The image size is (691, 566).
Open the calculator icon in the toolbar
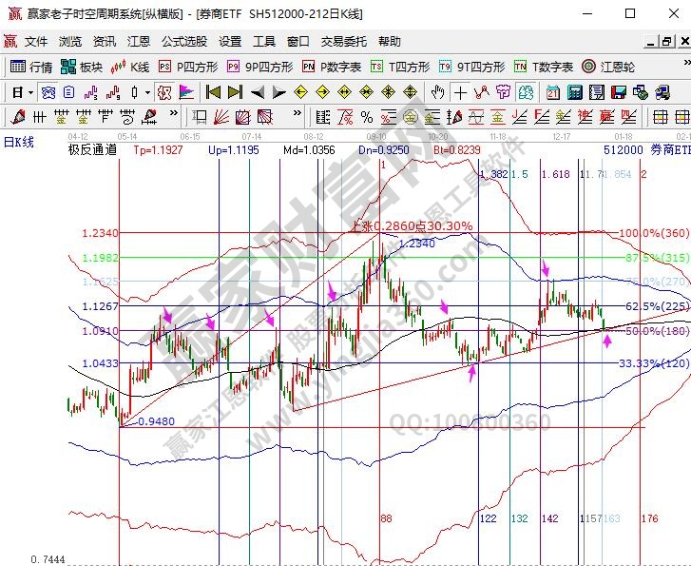tap(575, 92)
